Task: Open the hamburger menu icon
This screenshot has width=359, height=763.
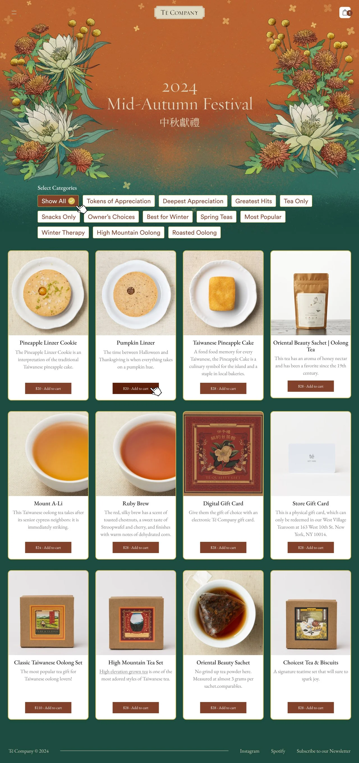Action: pos(14,12)
